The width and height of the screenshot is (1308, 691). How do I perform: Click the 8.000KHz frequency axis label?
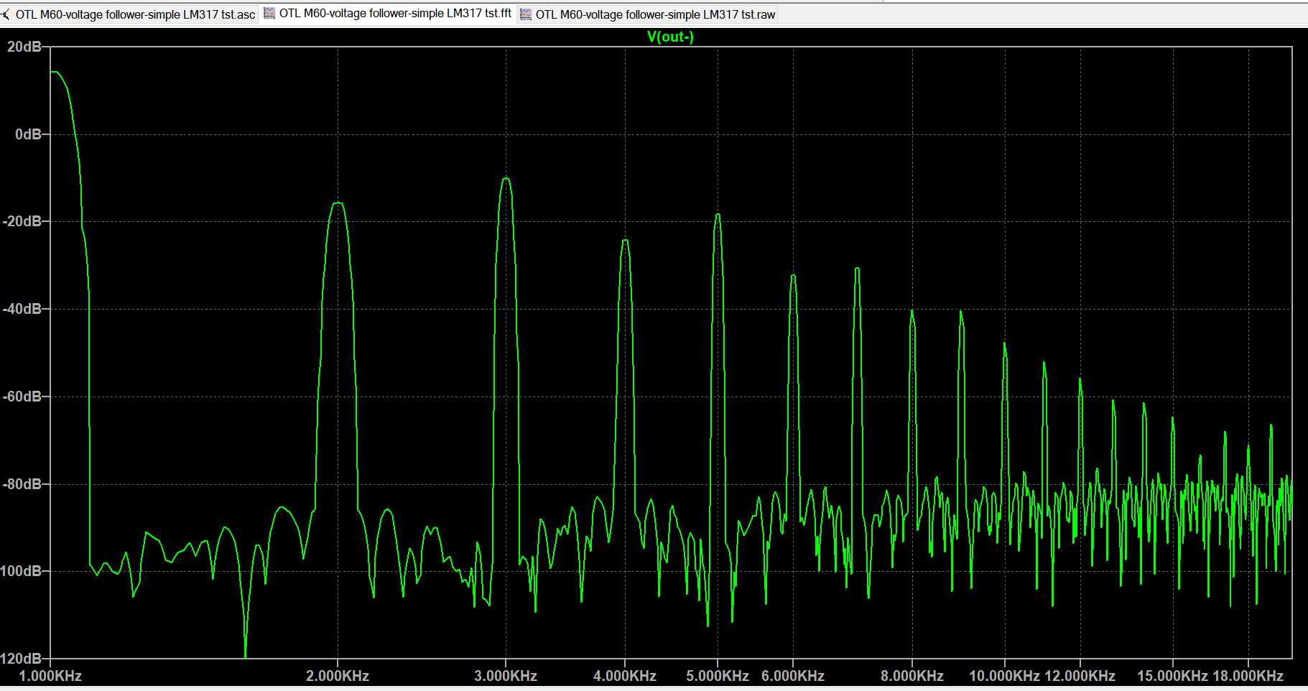pos(912,676)
